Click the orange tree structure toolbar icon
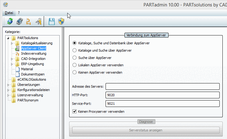This screenshot has width=227, height=139. tap(28, 21)
